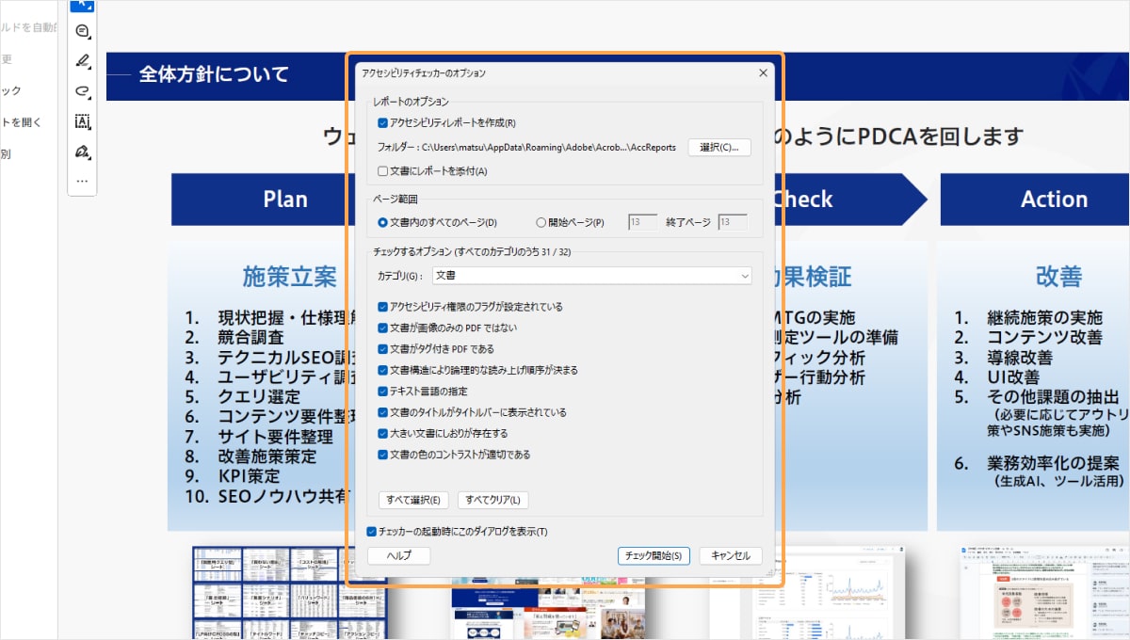1130x640 pixels.
Task: Uncheck 文書が画像のみの PDF ではない
Action: pos(382,328)
